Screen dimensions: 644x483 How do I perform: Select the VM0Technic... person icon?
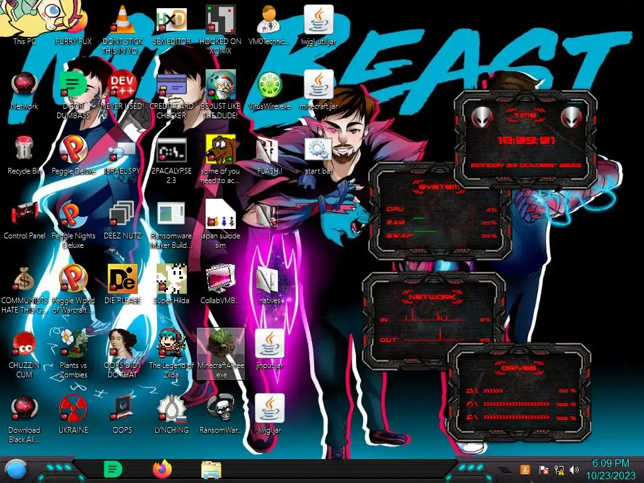(x=269, y=25)
